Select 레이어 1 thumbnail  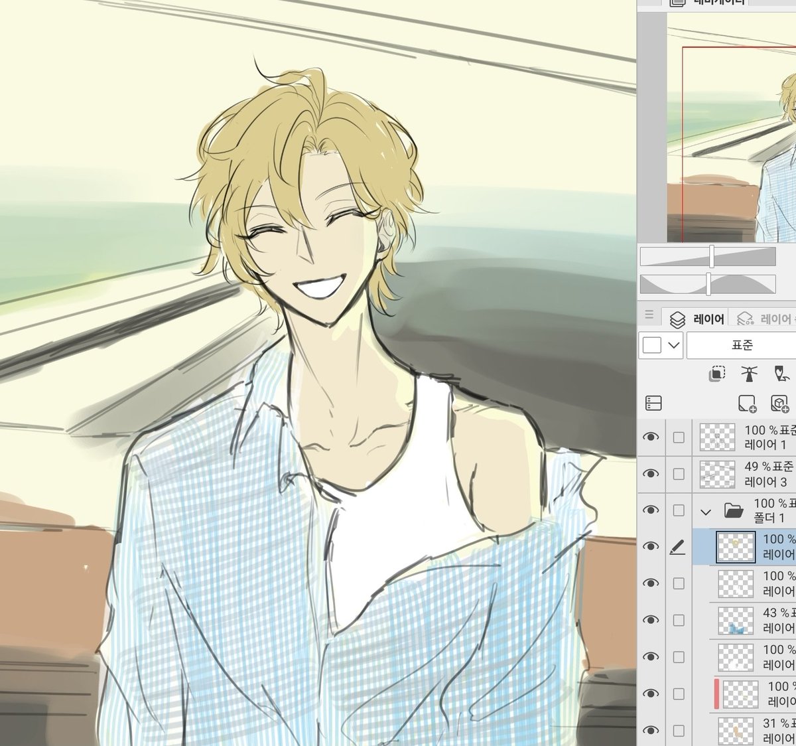pyautogui.click(x=718, y=437)
